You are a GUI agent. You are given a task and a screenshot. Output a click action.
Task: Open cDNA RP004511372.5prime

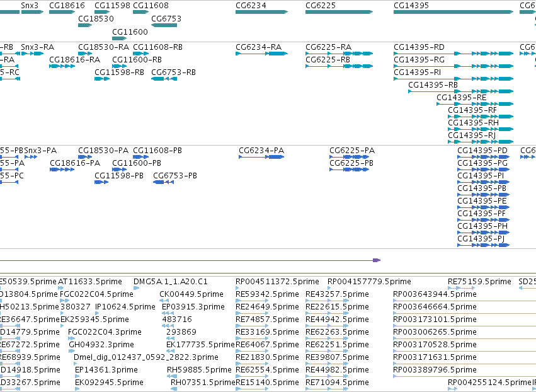[x=277, y=282]
